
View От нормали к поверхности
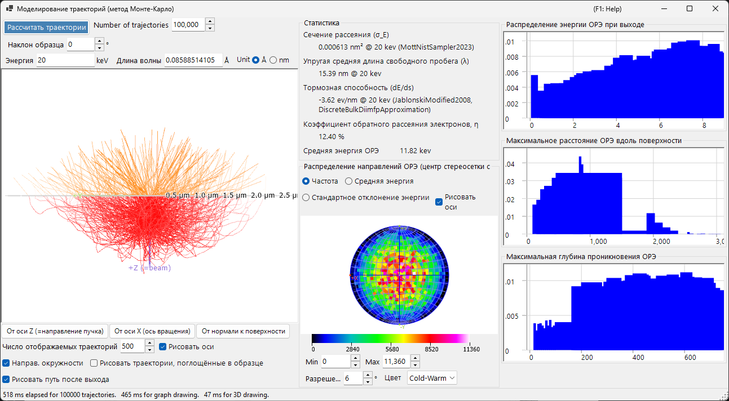click(244, 331)
